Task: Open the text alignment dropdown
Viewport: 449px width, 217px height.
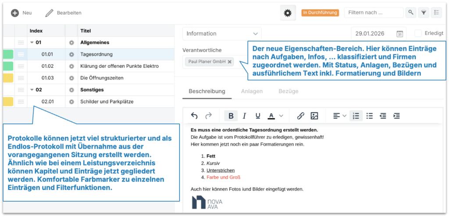Action: (x=339, y=116)
